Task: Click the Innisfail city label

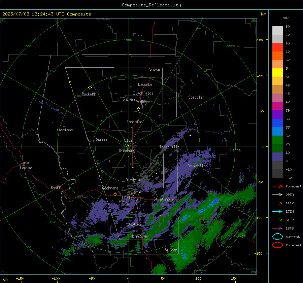Action: 136,122
